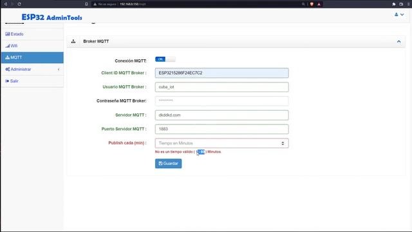Click the bookmark icon left of the address bar
The height and width of the screenshot is (232, 412).
pos(86,4)
